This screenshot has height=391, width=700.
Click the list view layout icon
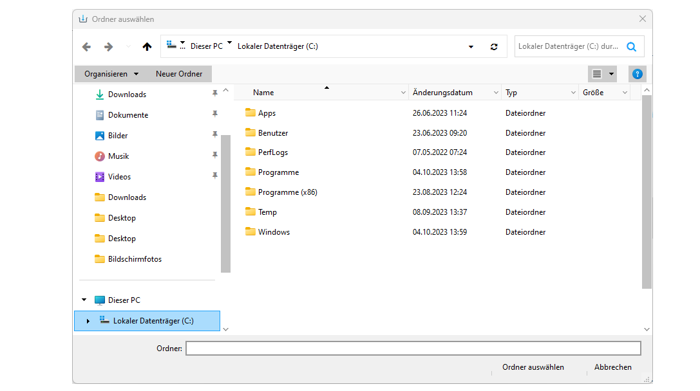pos(597,74)
